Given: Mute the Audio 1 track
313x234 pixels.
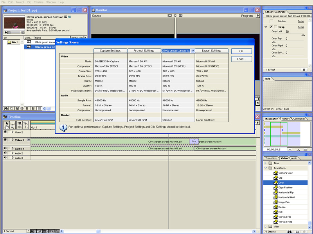Looking at the screenshot, I should [5, 148].
